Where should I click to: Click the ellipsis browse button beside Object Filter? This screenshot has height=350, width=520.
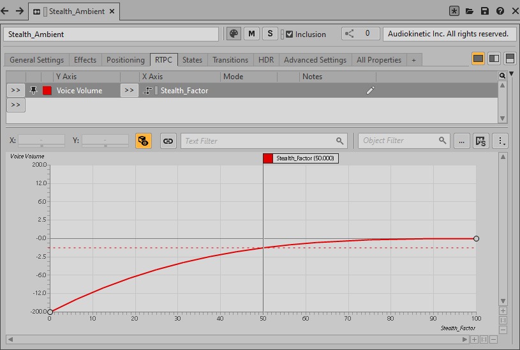coord(462,141)
